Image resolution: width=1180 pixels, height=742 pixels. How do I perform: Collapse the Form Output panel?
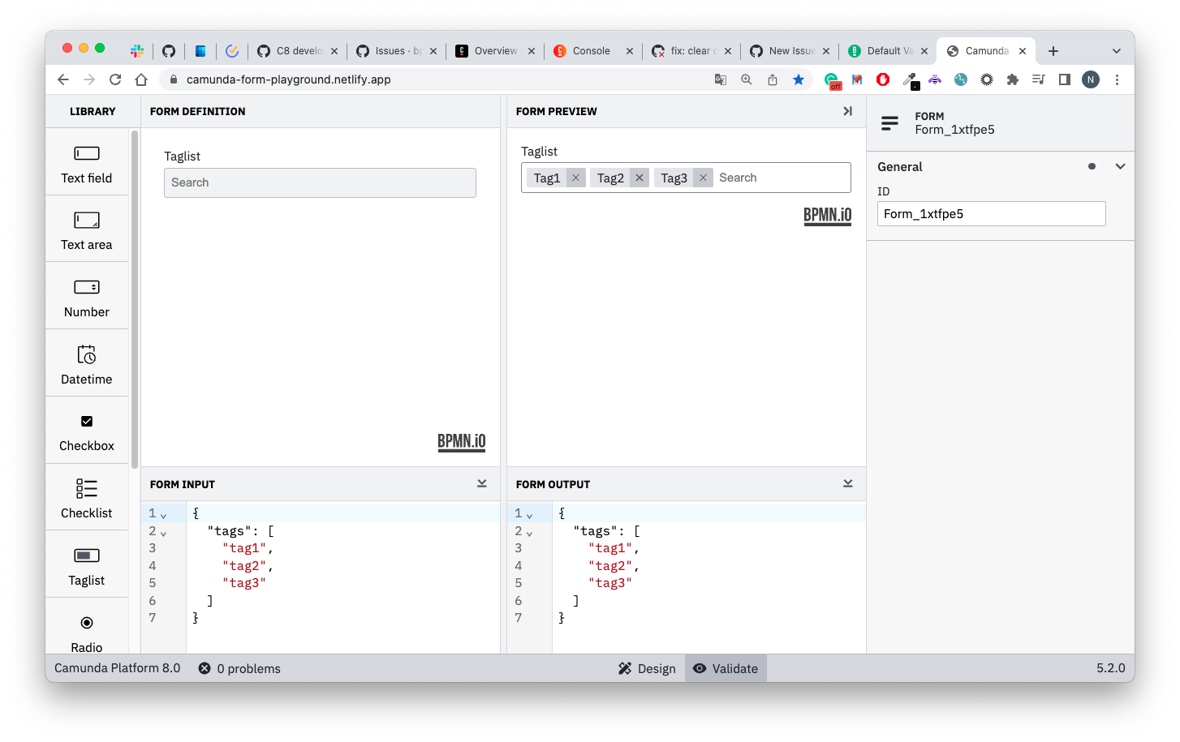point(848,483)
